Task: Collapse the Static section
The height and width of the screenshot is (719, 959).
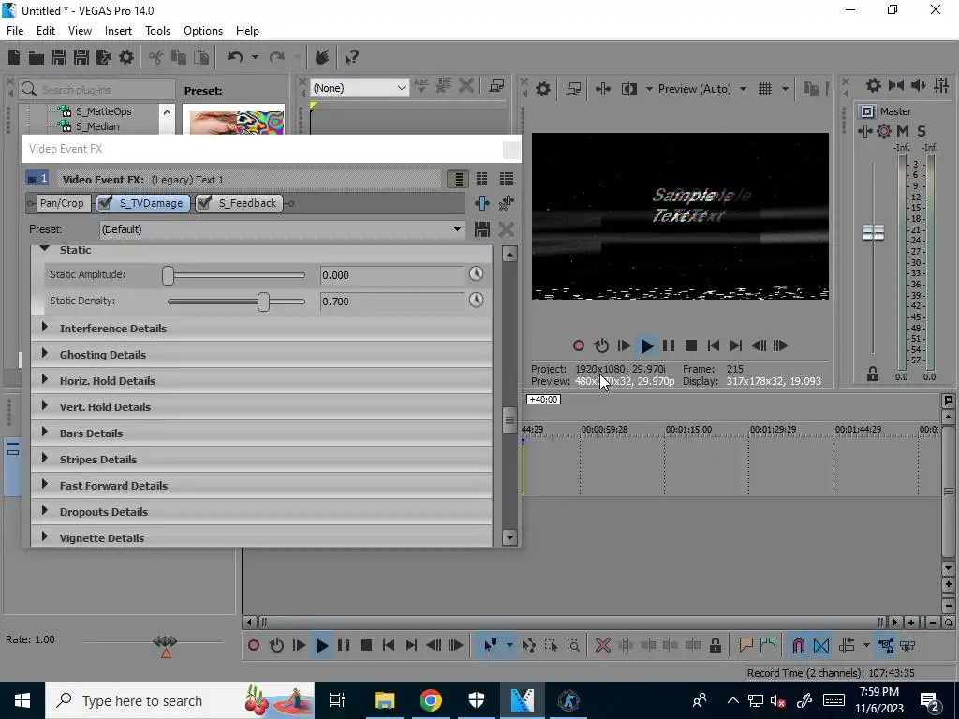Action: (44, 249)
